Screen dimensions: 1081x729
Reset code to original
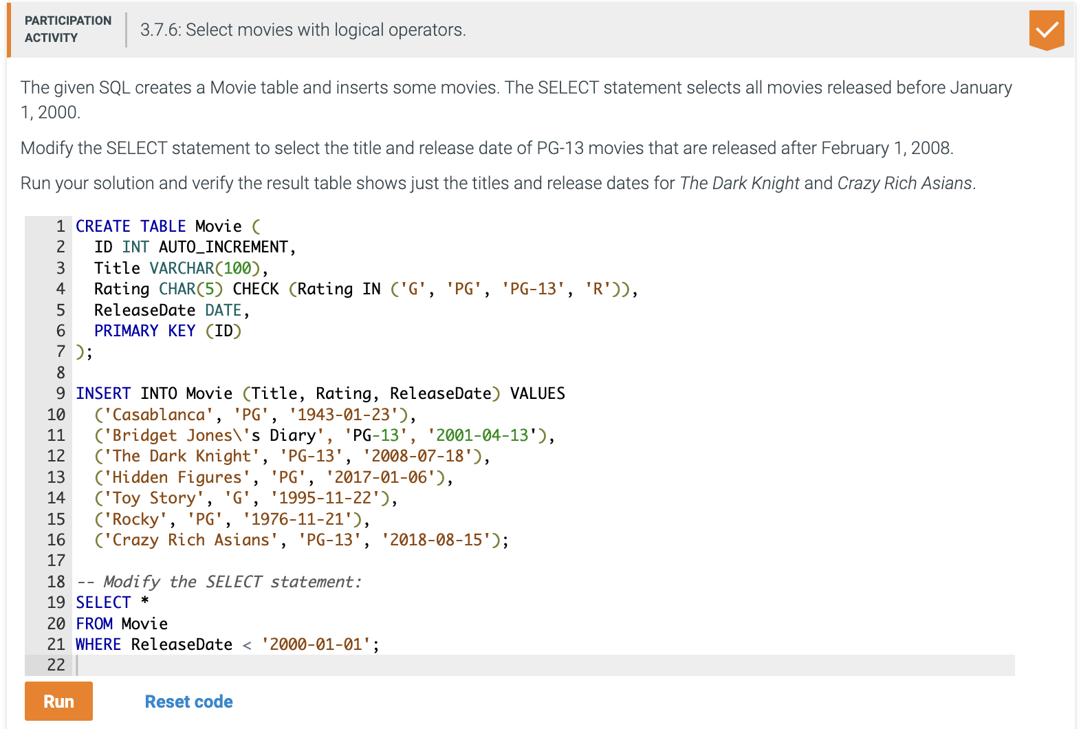coord(188,701)
